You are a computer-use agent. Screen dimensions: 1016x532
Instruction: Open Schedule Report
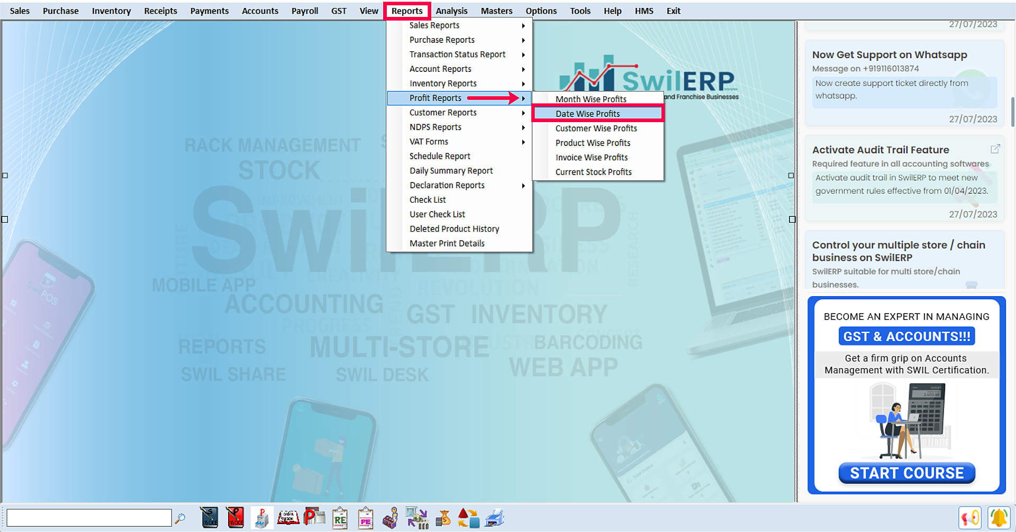pyautogui.click(x=459, y=156)
